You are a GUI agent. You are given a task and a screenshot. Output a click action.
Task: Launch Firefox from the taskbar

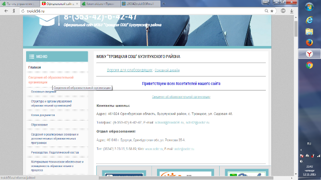click(x=309, y=42)
